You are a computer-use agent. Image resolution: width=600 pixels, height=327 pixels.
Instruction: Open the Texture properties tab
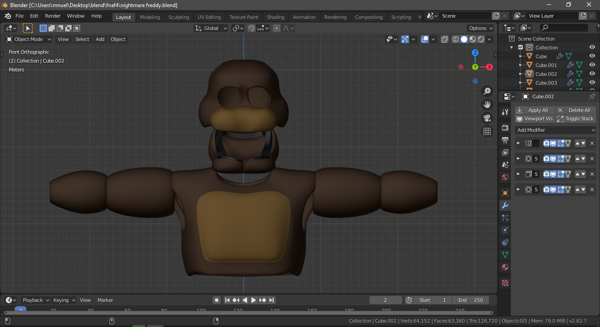point(505,283)
